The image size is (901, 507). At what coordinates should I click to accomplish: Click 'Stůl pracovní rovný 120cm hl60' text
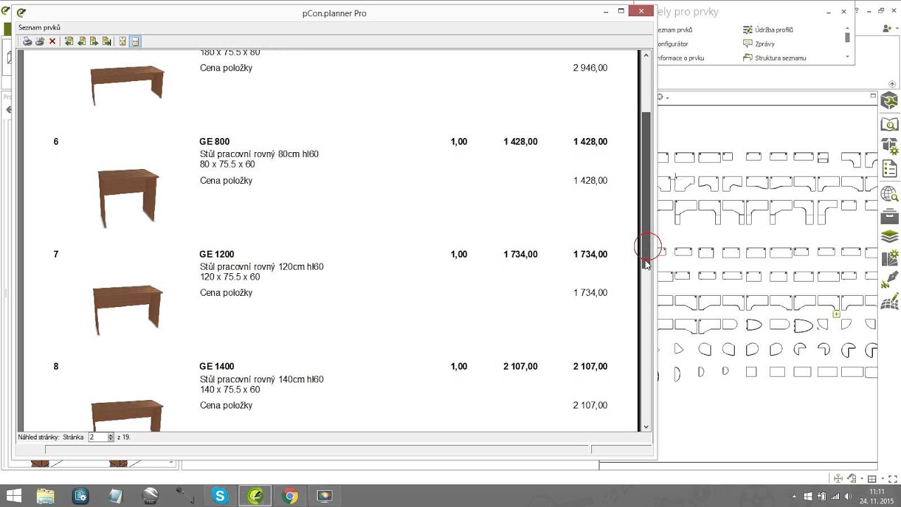tap(262, 267)
